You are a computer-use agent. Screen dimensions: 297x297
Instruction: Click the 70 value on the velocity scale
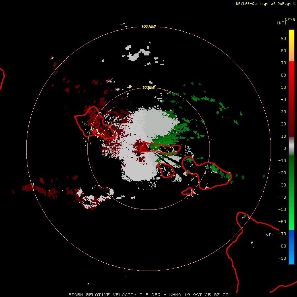[x=283, y=63]
